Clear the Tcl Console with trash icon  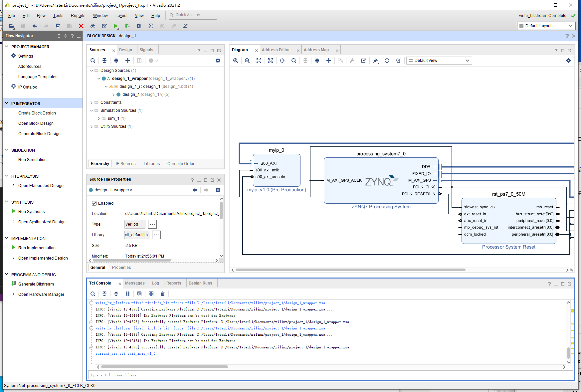(x=163, y=294)
